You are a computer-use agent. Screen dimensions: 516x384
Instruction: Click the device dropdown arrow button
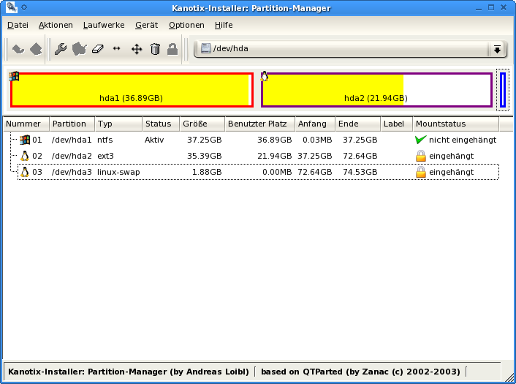pos(497,50)
